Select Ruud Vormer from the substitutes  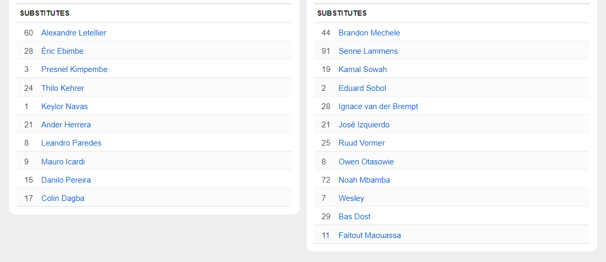(361, 143)
